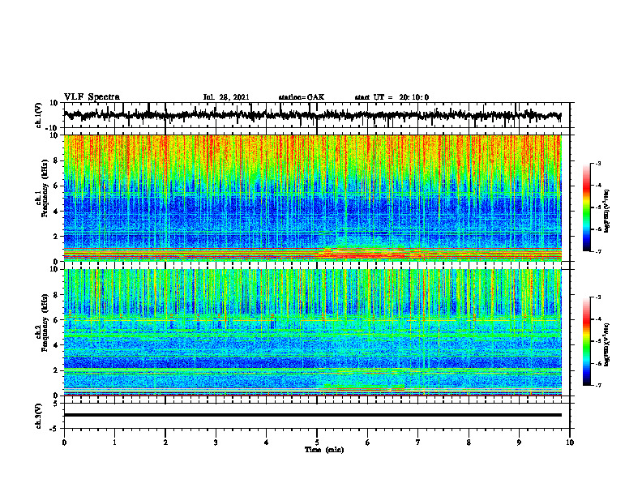The image size is (642, 496).
Task: Click time axis tick label '4'
Action: point(267,443)
